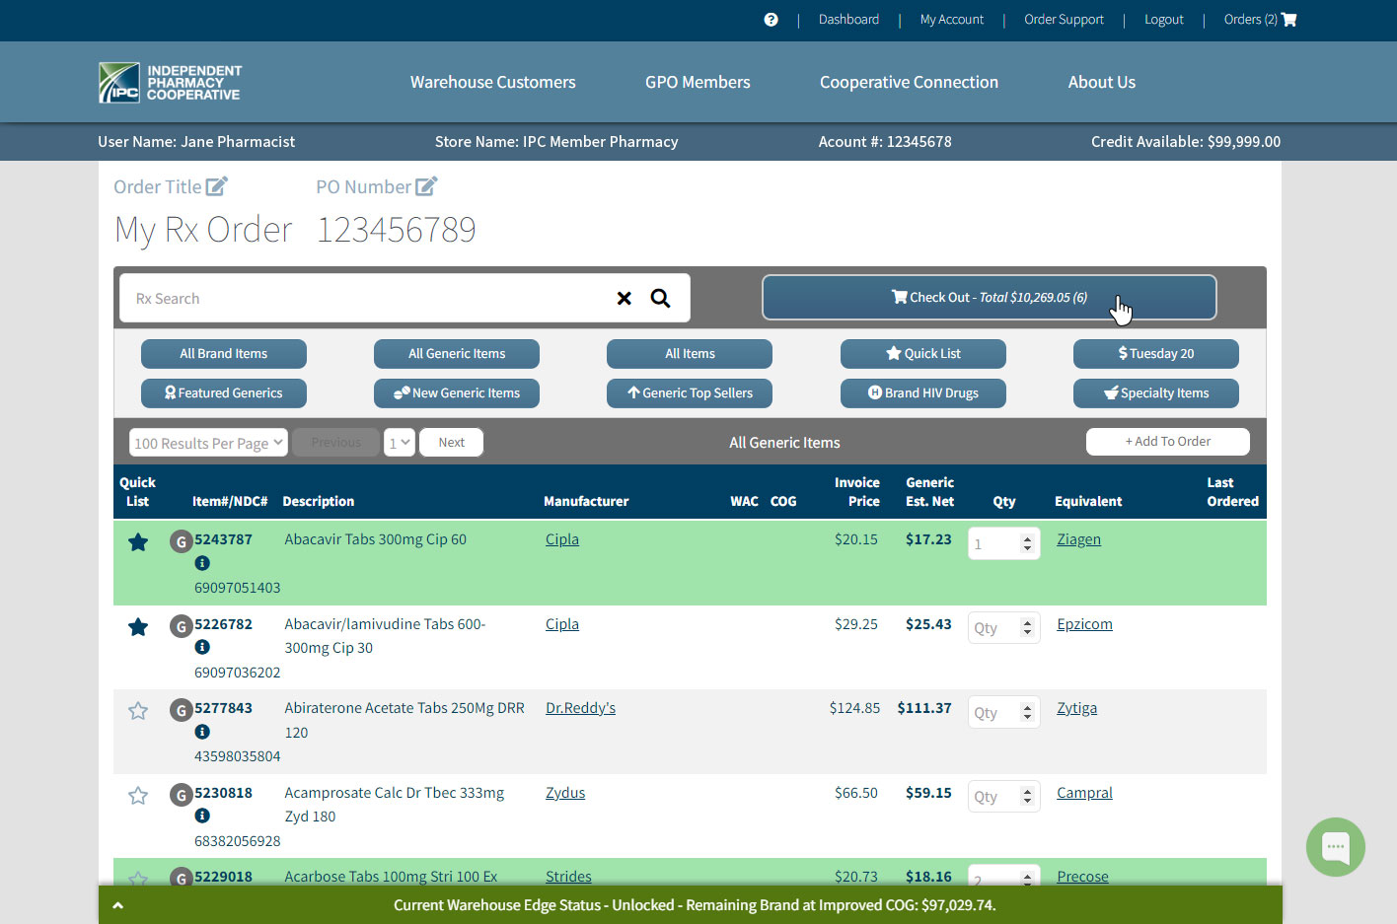Go to Dashboard link
This screenshot has height=924, width=1397.
[x=848, y=20]
